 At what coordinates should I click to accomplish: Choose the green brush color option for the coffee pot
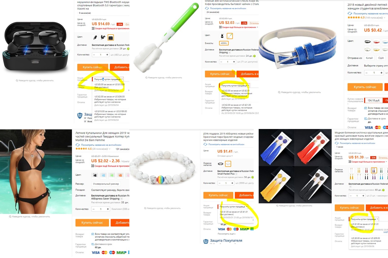click(x=230, y=36)
